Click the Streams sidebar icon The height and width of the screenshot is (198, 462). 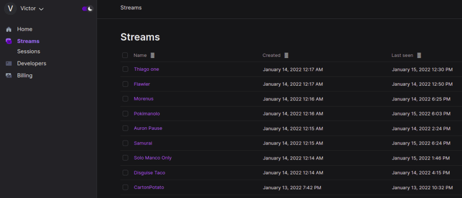pyautogui.click(x=9, y=41)
